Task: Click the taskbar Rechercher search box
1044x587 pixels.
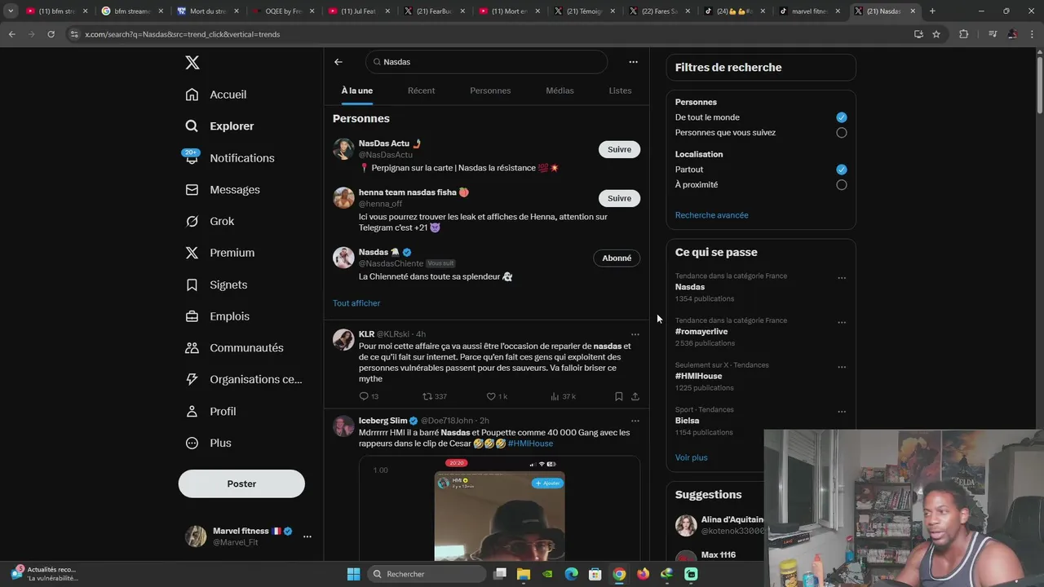Action: pos(425,574)
